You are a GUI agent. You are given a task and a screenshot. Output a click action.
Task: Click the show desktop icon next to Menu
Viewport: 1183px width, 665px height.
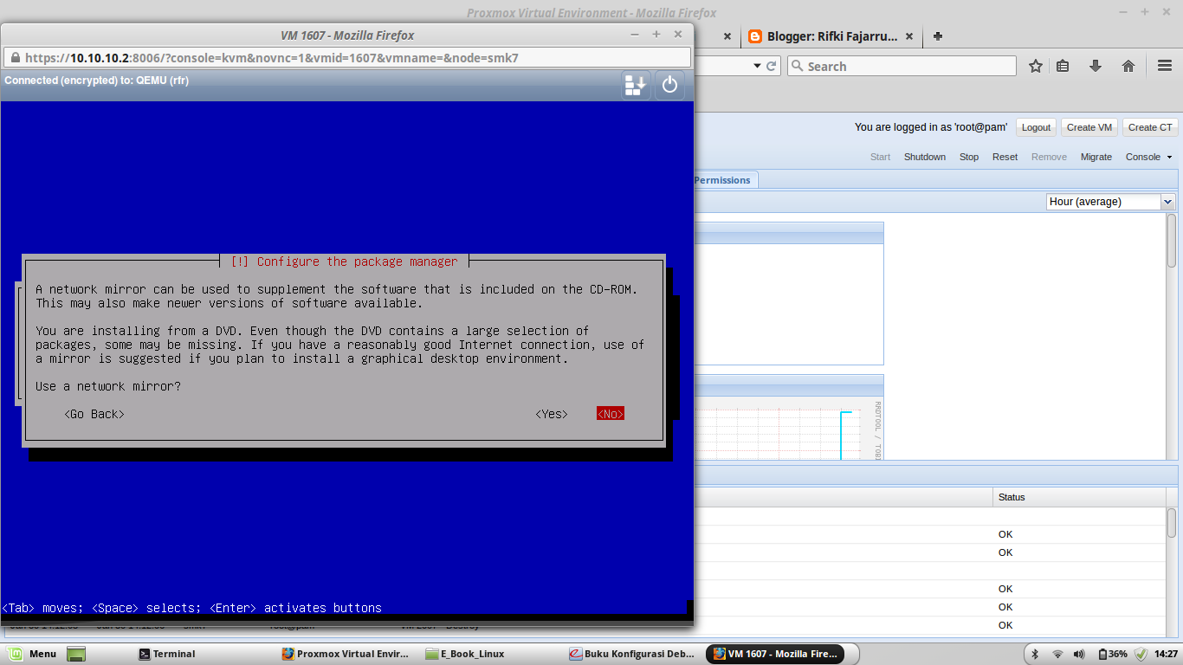click(76, 654)
